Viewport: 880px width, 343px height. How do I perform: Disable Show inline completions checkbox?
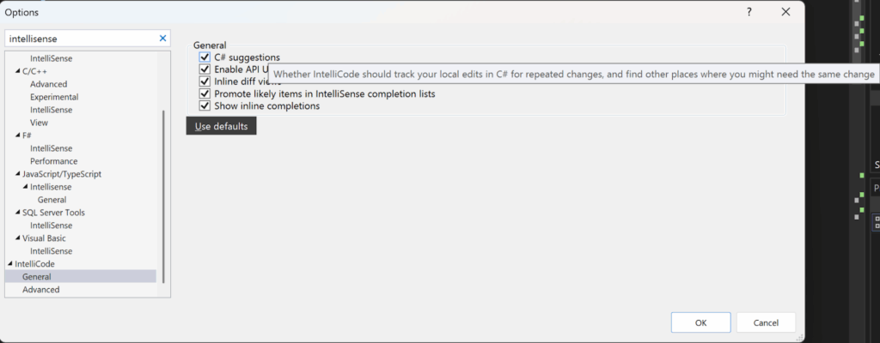(205, 106)
